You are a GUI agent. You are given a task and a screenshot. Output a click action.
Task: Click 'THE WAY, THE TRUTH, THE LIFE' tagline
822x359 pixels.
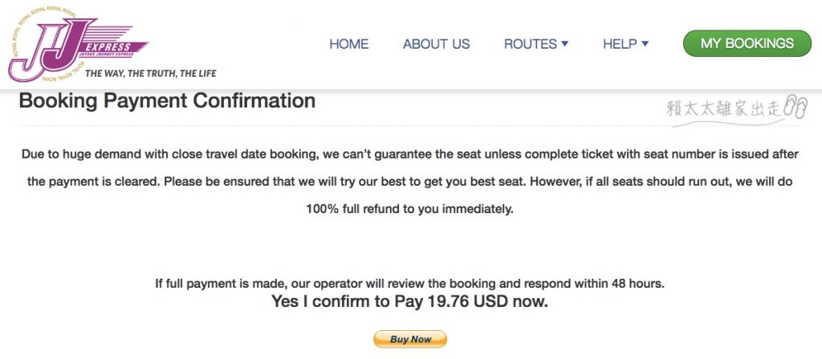pyautogui.click(x=150, y=73)
